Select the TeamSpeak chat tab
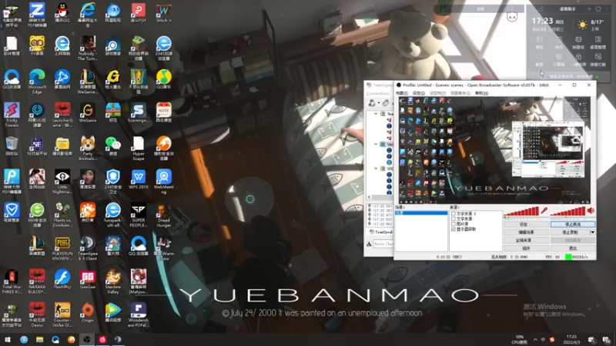 click(381, 232)
